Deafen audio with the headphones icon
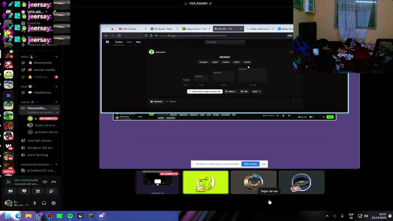Image resolution: width=393 pixels, height=221 pixels. (44, 203)
